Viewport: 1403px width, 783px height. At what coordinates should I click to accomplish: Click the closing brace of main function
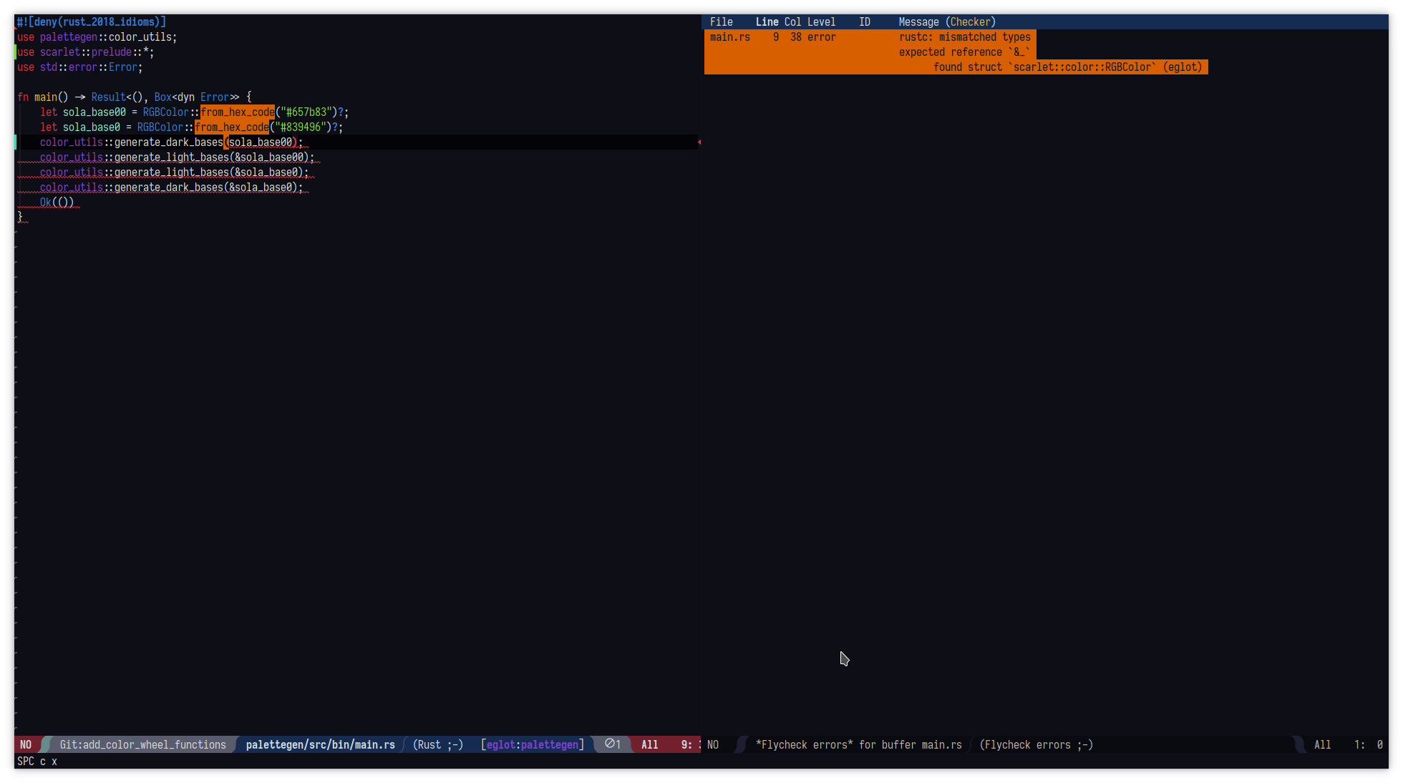20,218
